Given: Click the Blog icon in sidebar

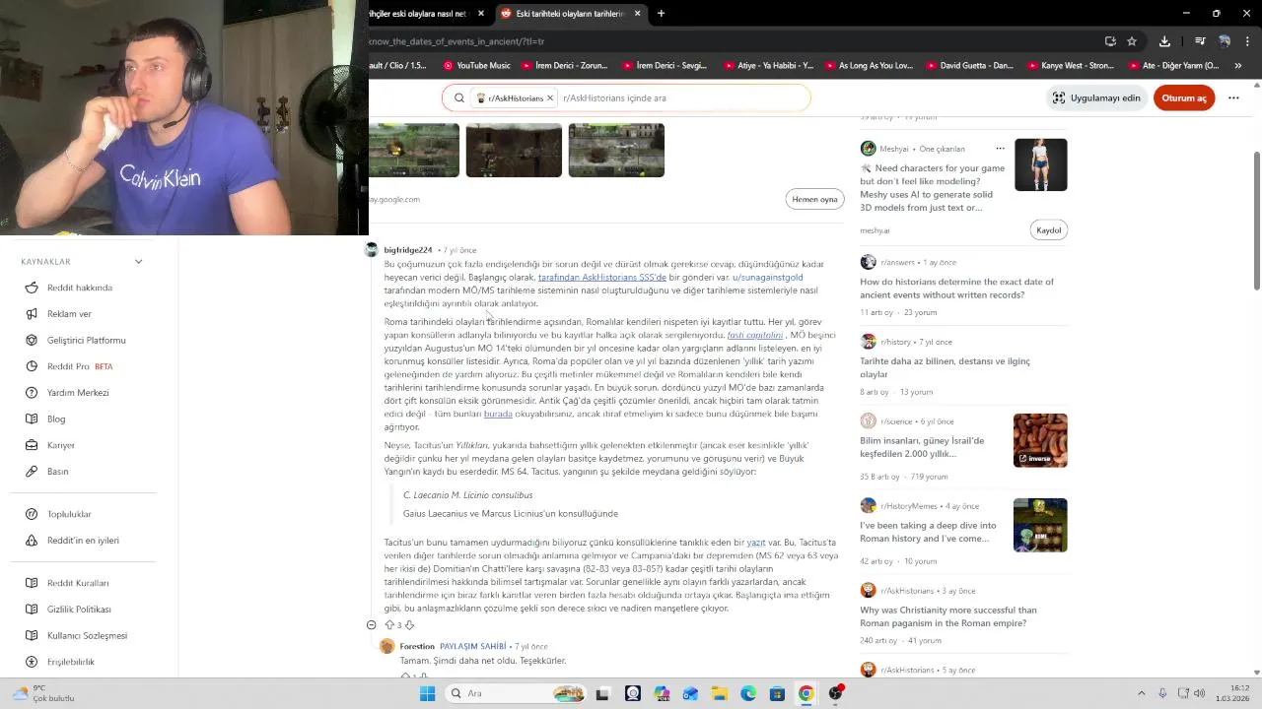Looking at the screenshot, I should click(x=33, y=419).
